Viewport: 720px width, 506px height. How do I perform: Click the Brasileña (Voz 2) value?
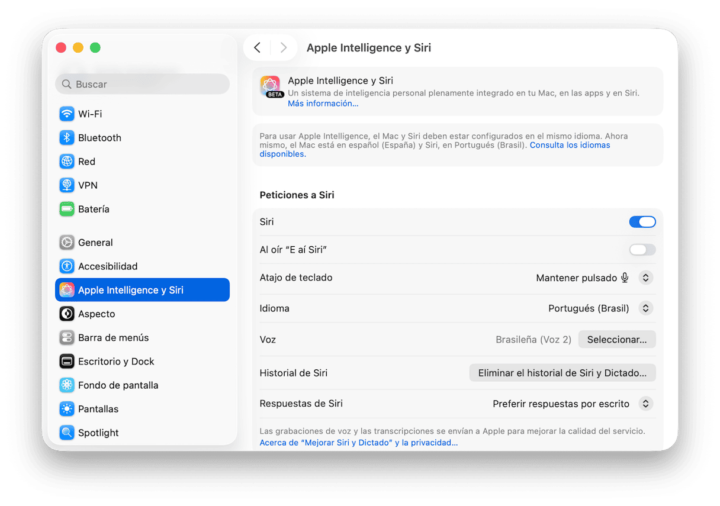(533, 340)
